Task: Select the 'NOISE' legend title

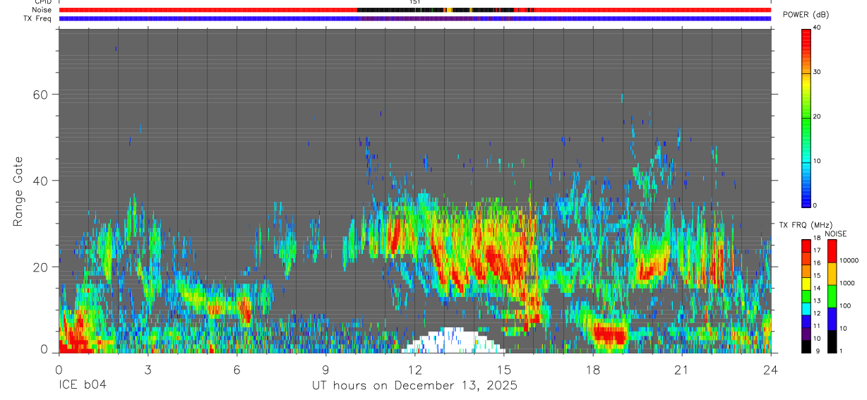Action: (x=835, y=234)
